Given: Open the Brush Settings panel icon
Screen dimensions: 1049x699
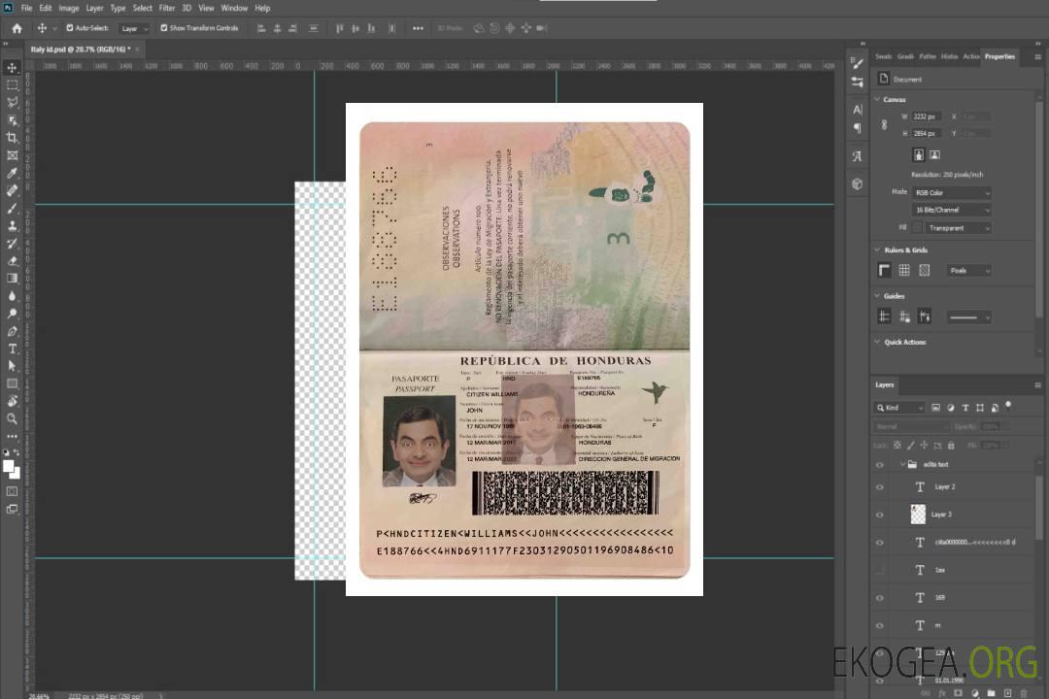Looking at the screenshot, I should tap(857, 63).
